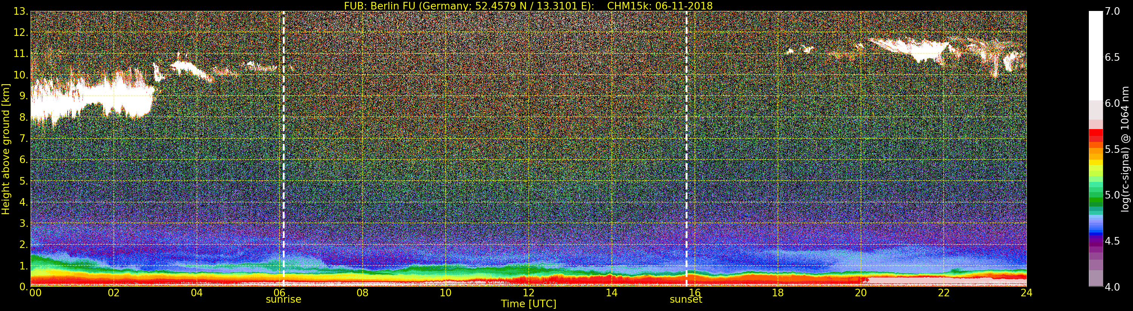Click the 'Height above ground [km]' axis label

click(6, 149)
